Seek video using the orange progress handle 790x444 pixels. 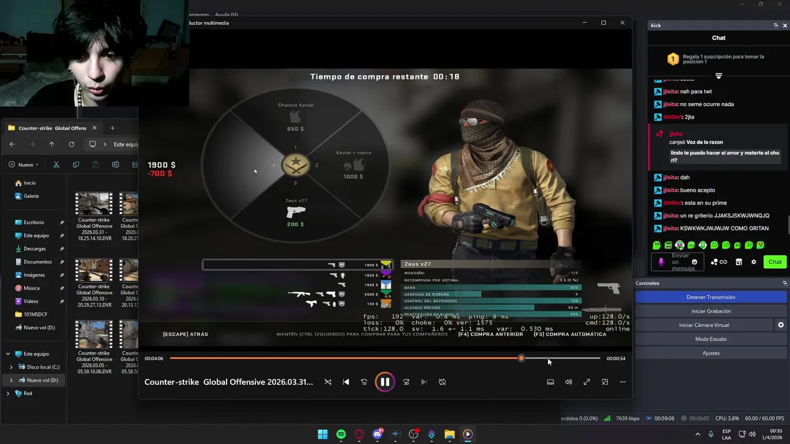(521, 358)
